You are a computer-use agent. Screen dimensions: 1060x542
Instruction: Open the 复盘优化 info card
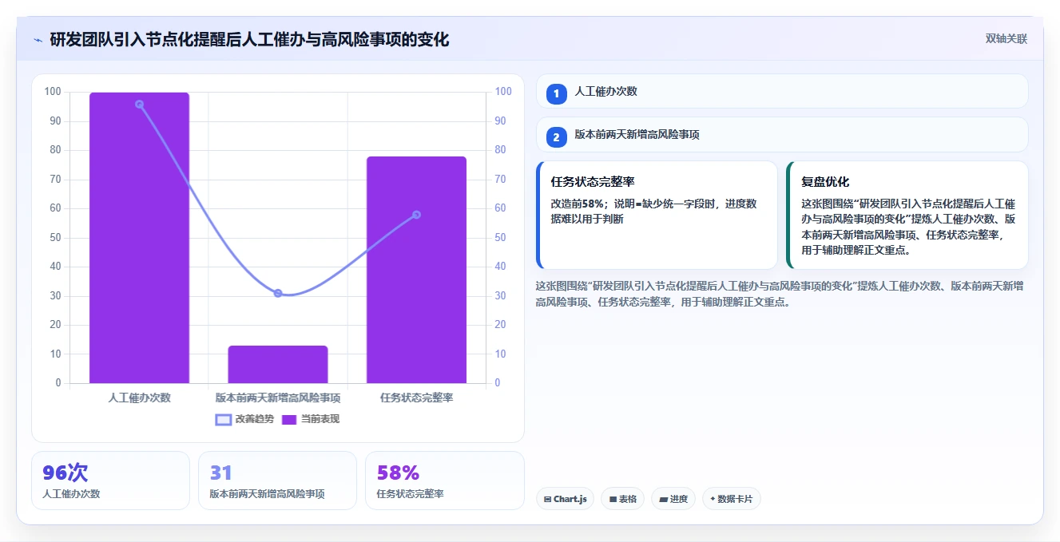[x=907, y=215]
